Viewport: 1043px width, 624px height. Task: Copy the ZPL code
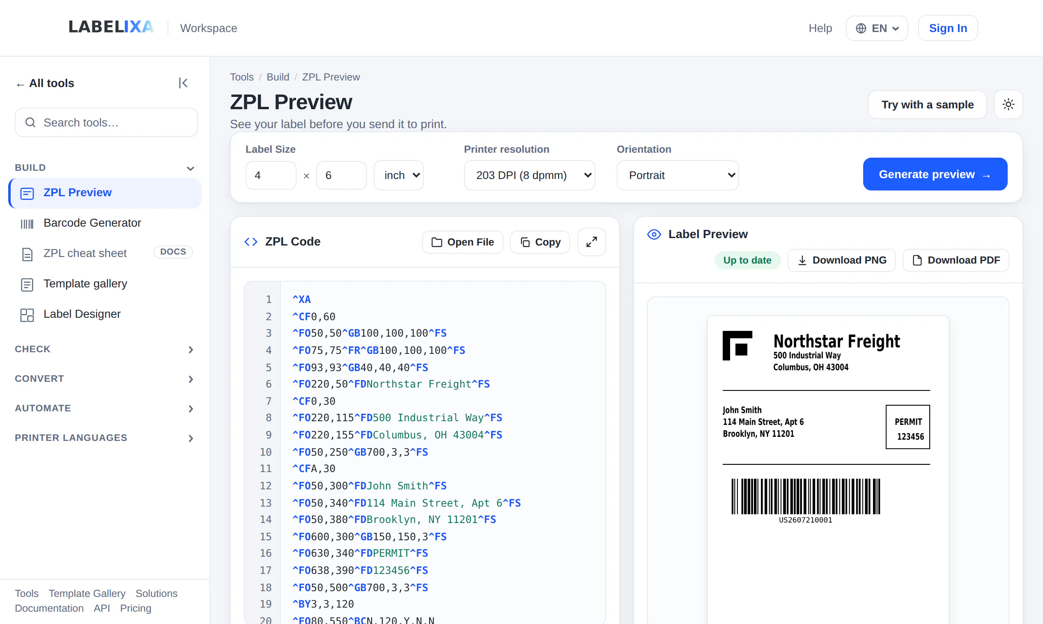(x=540, y=242)
